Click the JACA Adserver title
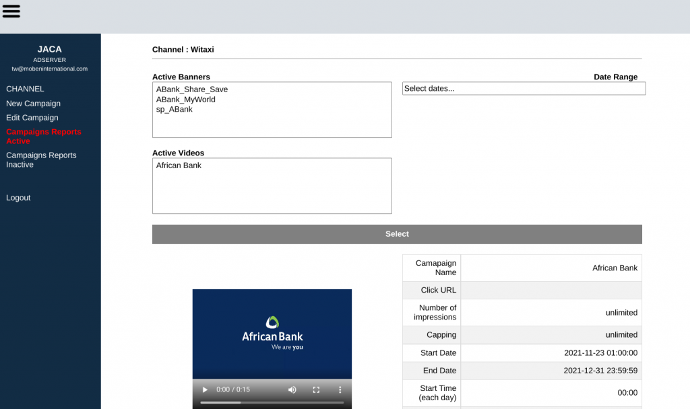Image resolution: width=690 pixels, height=409 pixels. pyautogui.click(x=49, y=50)
